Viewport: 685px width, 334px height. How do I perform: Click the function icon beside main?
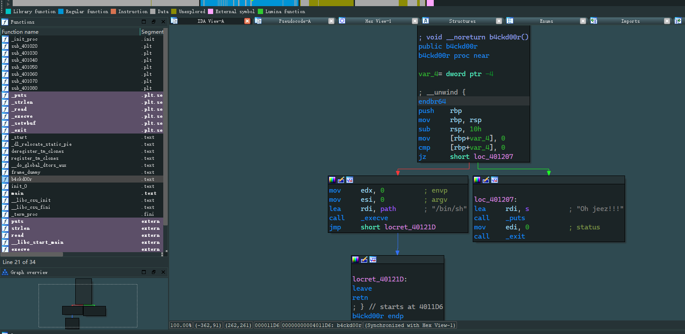[x=5, y=193]
